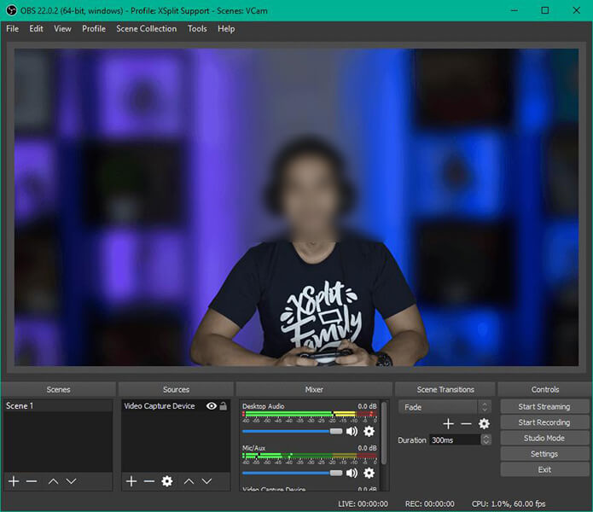Add a new source with the plus icon
Viewport: 593px width, 512px height.
(131, 481)
